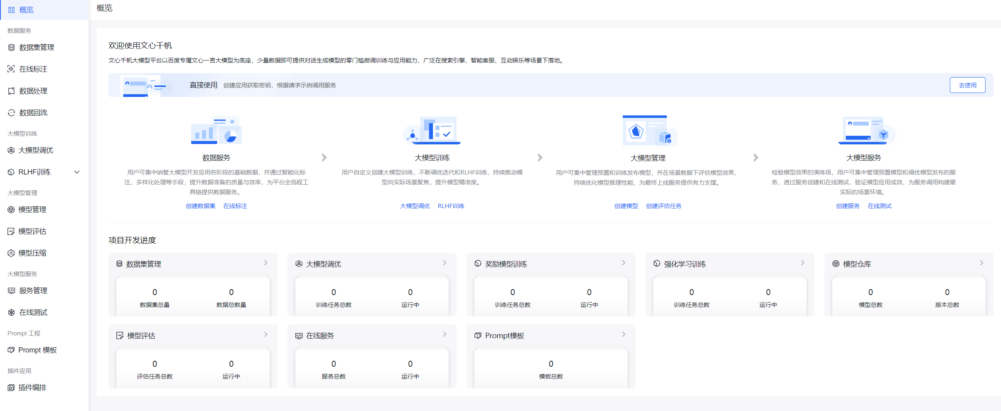Viewport: 1001px width, 411px height.
Task: Open 在线服务 card via its arrow
Action: [x=445, y=334]
